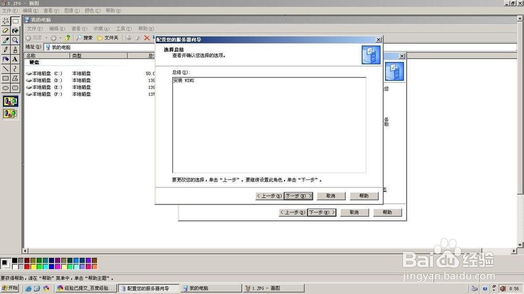
Task: Click the foreground/background color indicator box
Action: pos(5,264)
